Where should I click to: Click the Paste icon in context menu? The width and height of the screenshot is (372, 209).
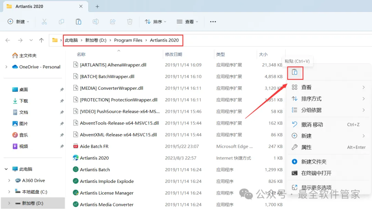pos(294,72)
